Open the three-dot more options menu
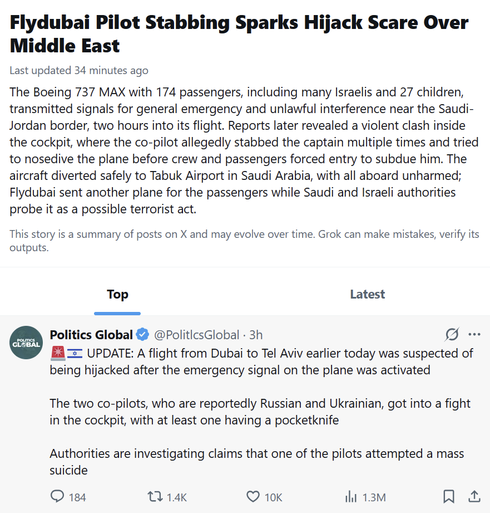 [474, 334]
